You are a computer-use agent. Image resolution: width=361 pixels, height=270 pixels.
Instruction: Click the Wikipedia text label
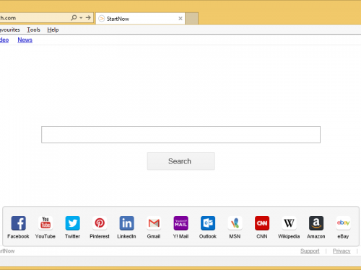pos(289,236)
